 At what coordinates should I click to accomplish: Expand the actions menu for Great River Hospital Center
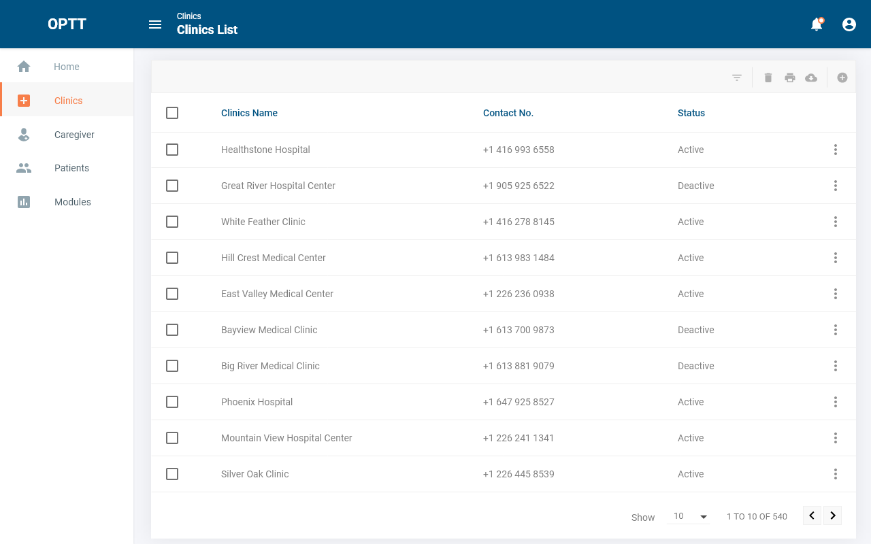tap(836, 186)
